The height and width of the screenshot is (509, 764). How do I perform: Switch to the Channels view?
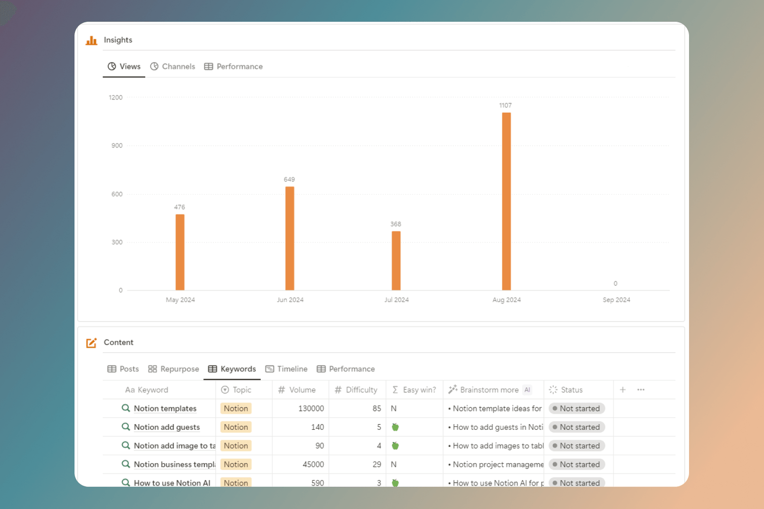(172, 66)
